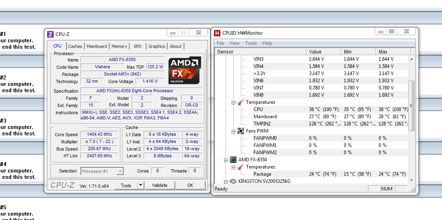442x220 pixels.
Task: Click the AMD FX Unlocked logo
Action: point(185,70)
